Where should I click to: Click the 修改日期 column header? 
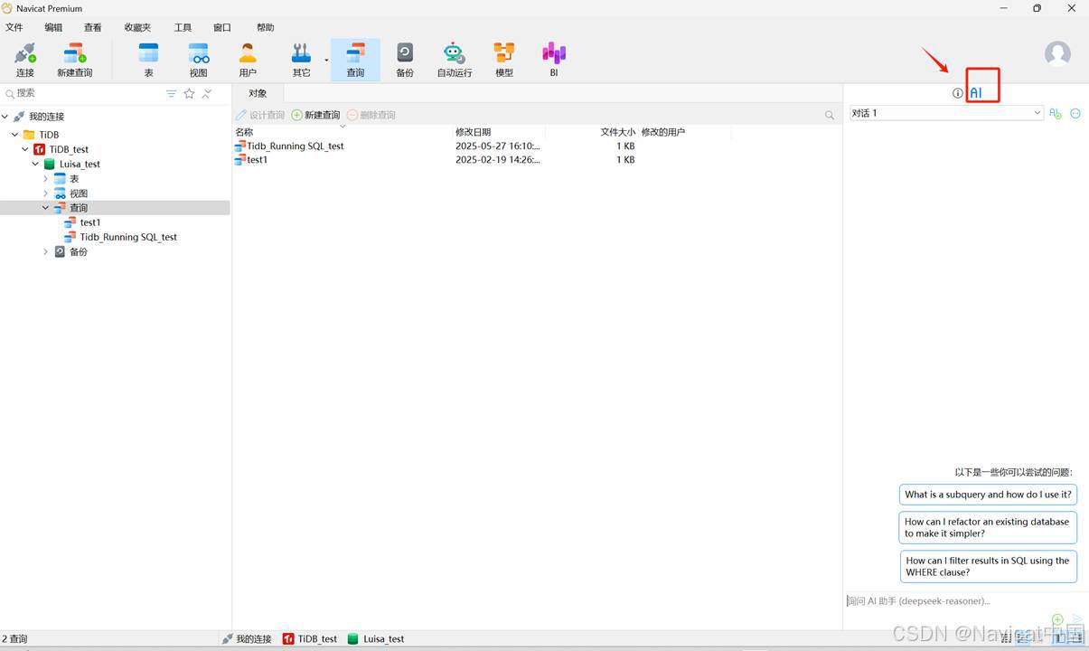pyautogui.click(x=499, y=132)
